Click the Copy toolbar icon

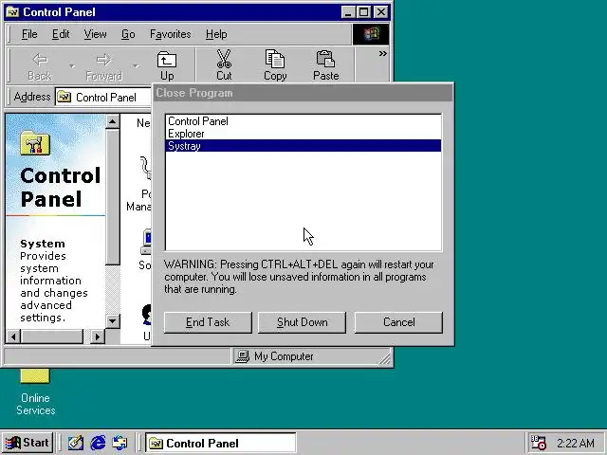click(275, 59)
